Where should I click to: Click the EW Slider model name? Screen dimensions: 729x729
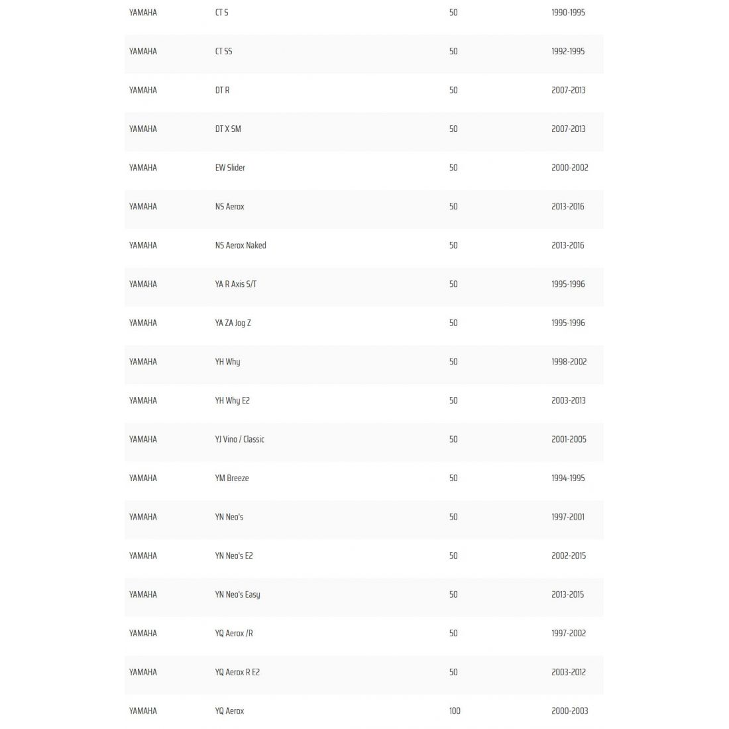click(230, 168)
